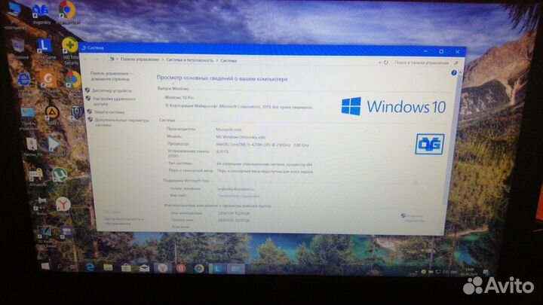Open Настройка удаленного доступа link
Image resolution: width=543 pixels, height=305 pixels.
[x=115, y=101]
